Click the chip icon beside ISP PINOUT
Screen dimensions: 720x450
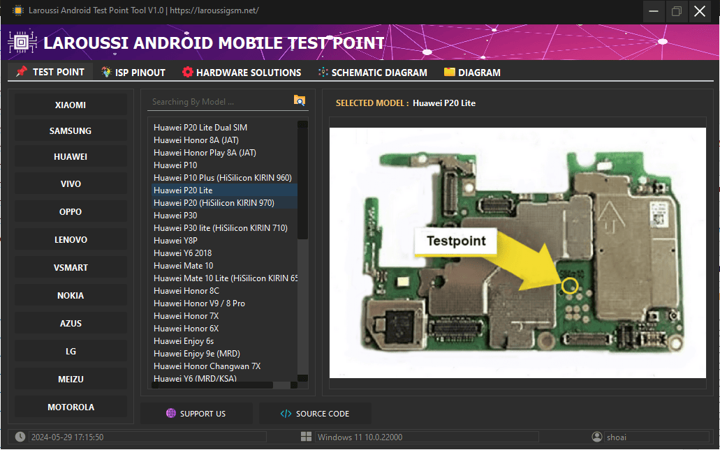point(107,72)
